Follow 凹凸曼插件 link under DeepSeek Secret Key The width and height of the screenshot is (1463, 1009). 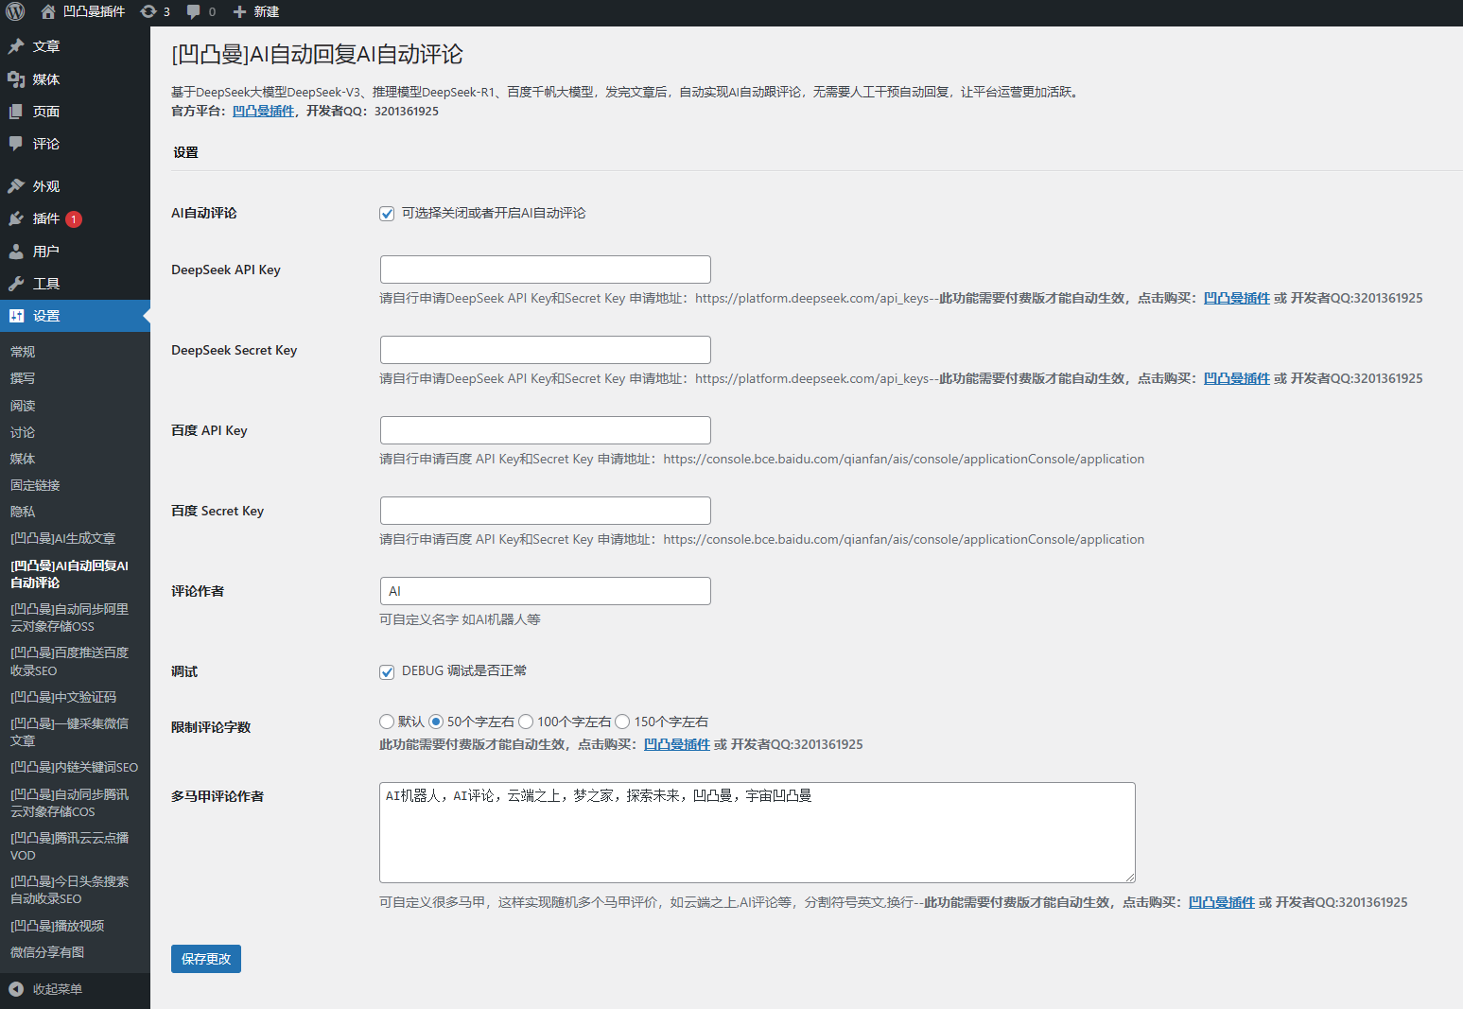point(1236,378)
